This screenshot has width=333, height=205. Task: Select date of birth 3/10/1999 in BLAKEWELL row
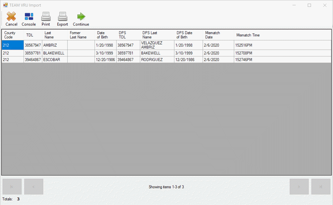point(106,53)
